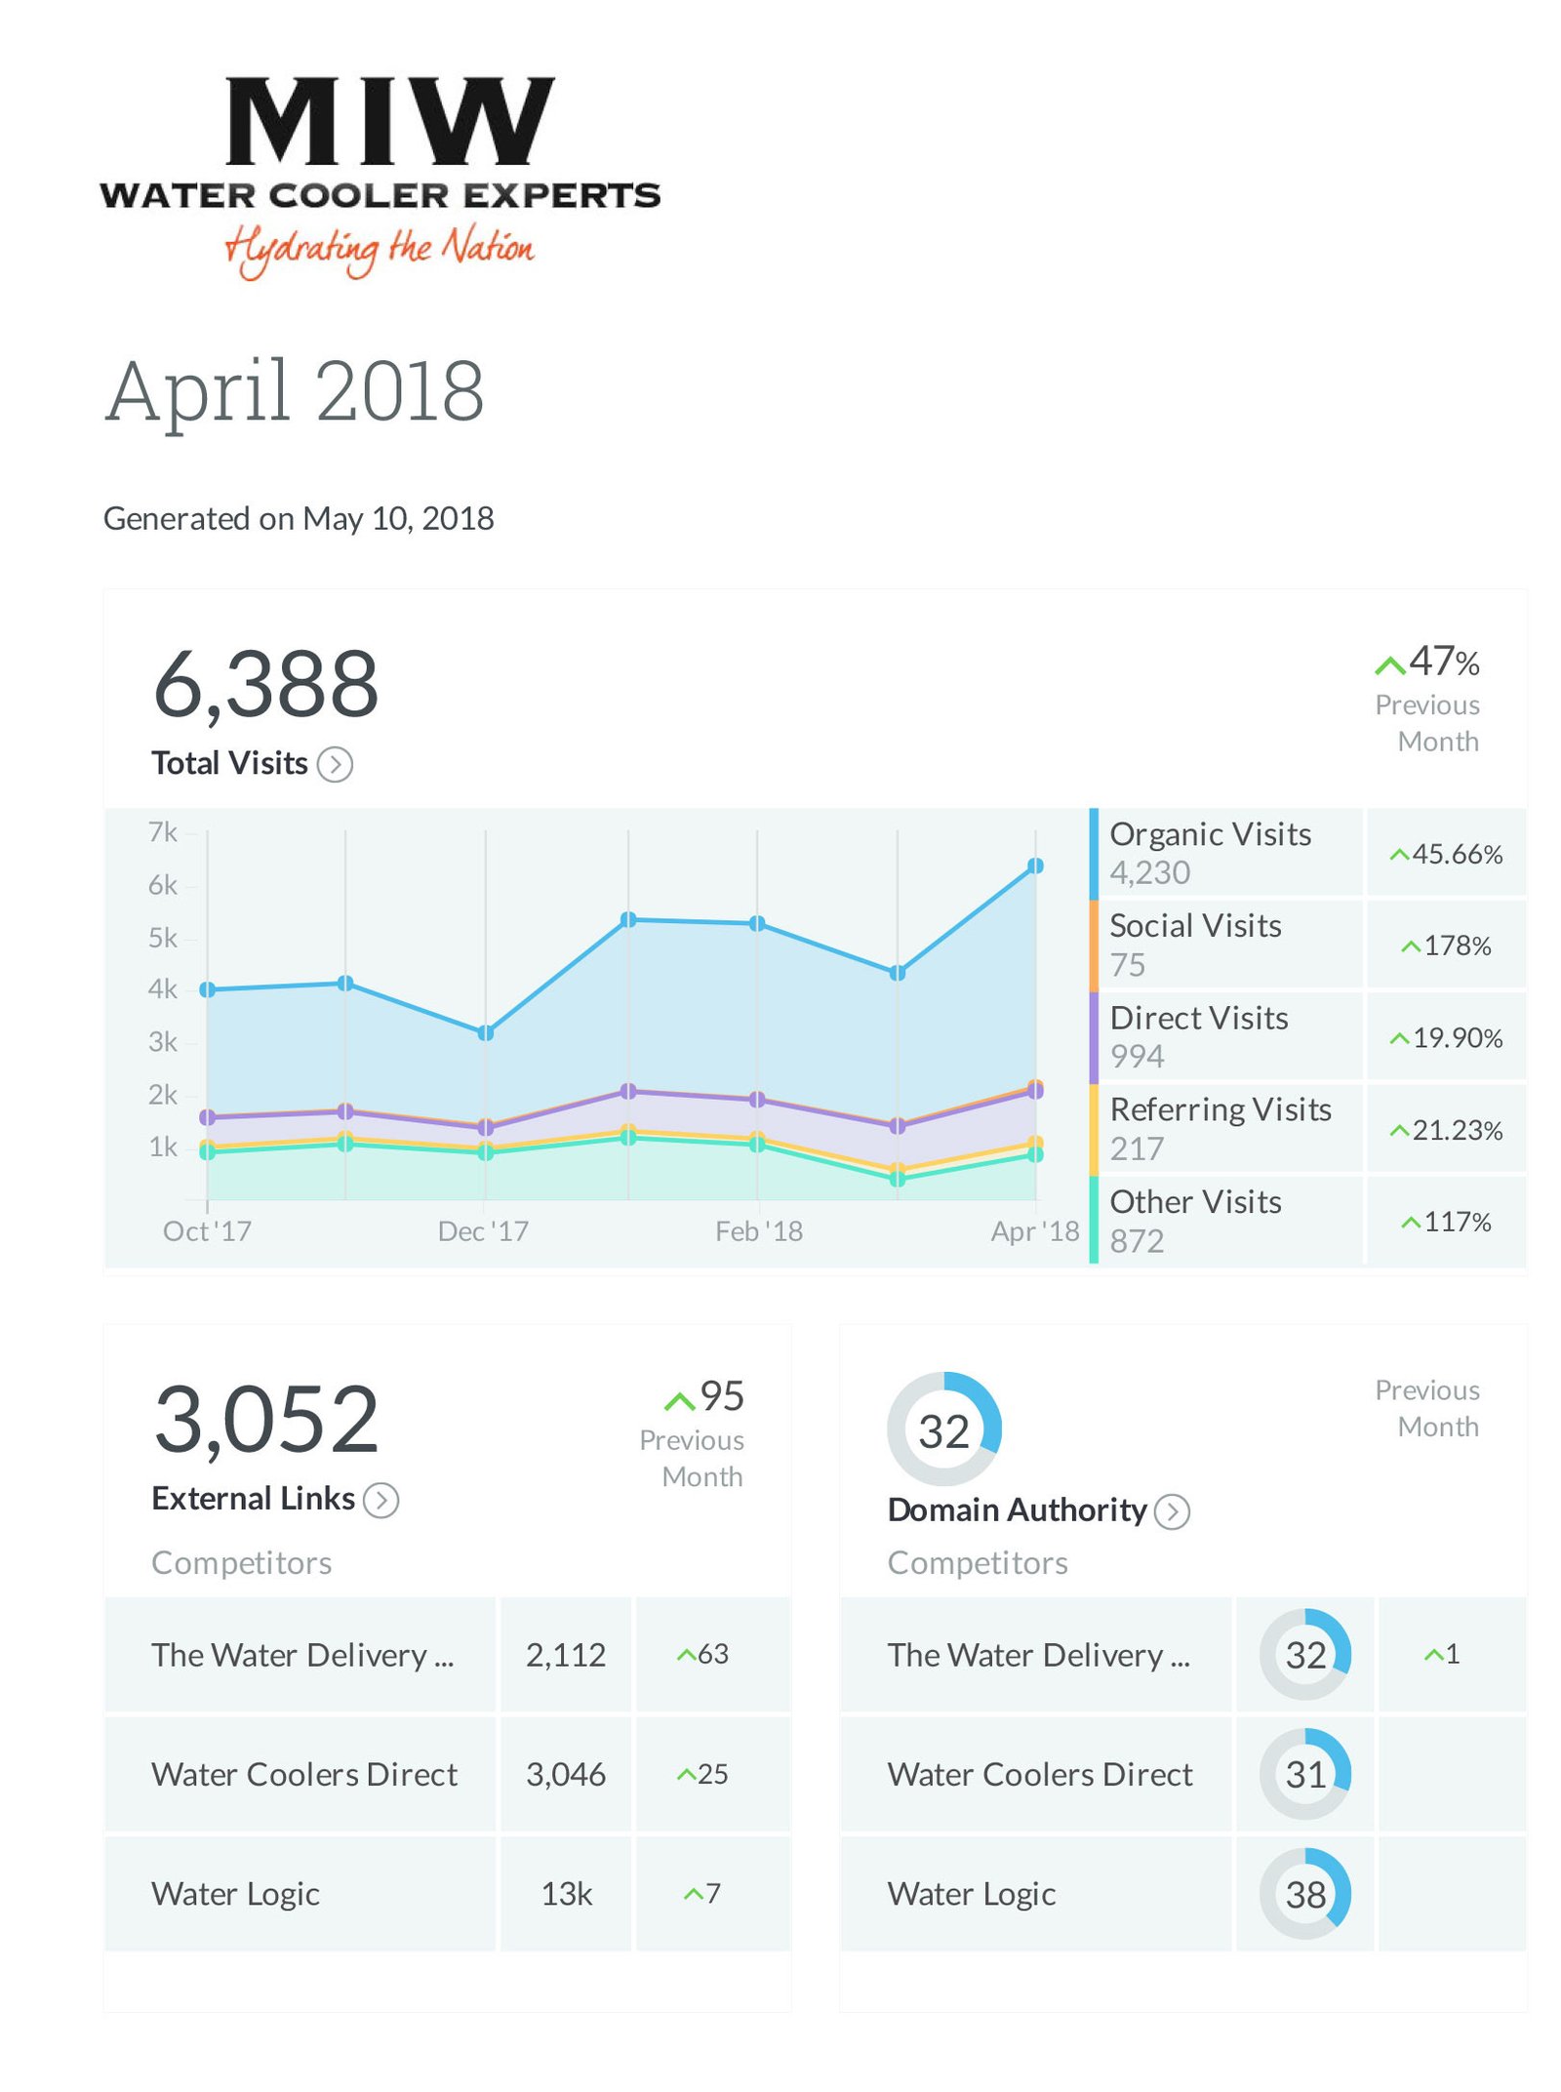The width and height of the screenshot is (1561, 2092).
Task: Click the Competitors label under External Links
Action: click(241, 1562)
